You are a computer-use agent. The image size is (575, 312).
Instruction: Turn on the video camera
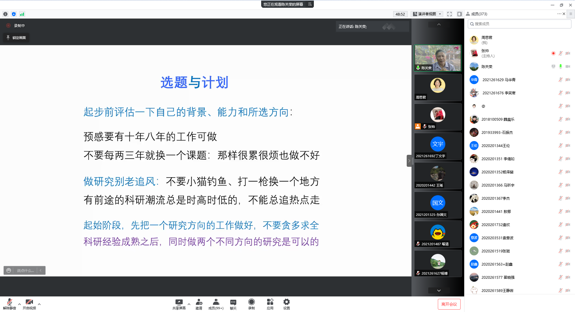click(29, 302)
